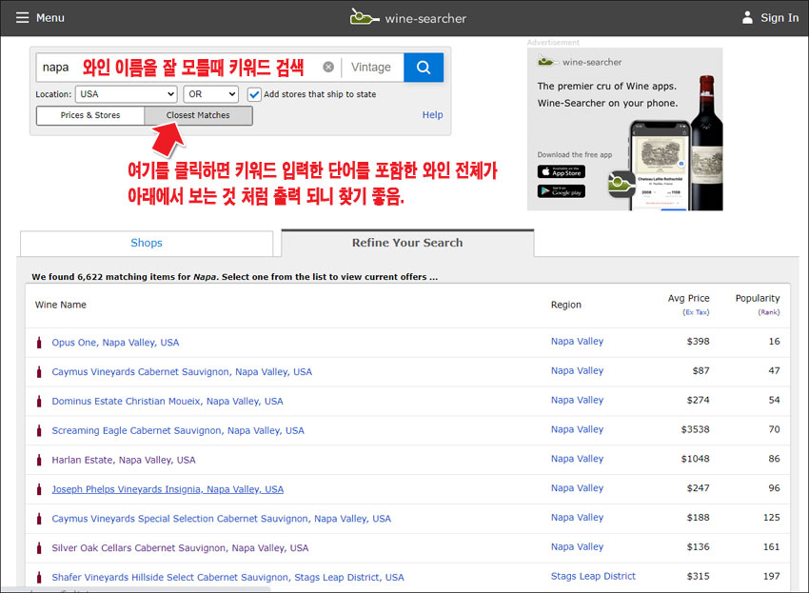Click the bottle icon beside Harlan Estate
The image size is (809, 593).
tap(39, 460)
